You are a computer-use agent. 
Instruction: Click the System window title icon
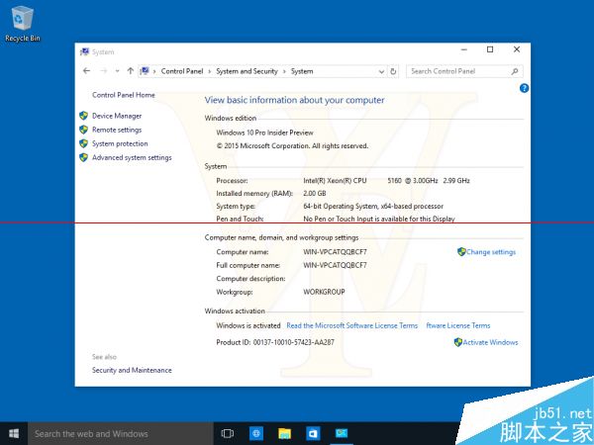(x=84, y=51)
